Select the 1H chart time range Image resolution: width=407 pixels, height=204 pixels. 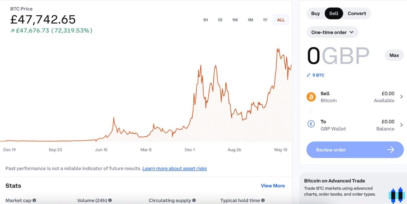click(205, 20)
